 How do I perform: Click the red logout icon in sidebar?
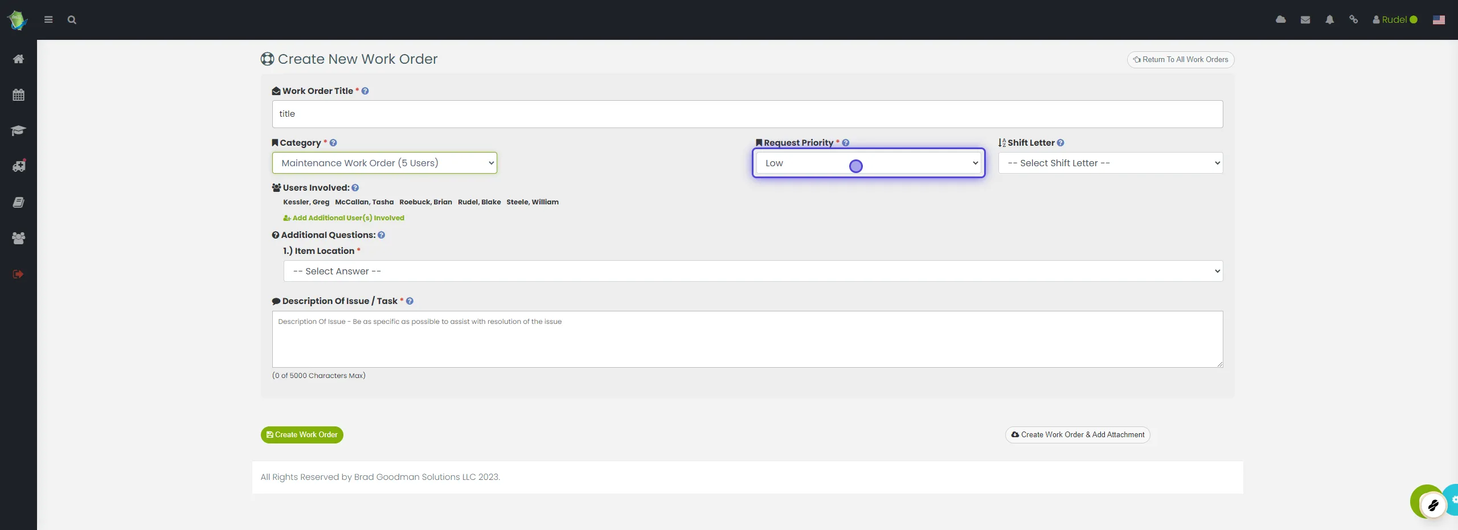18,274
